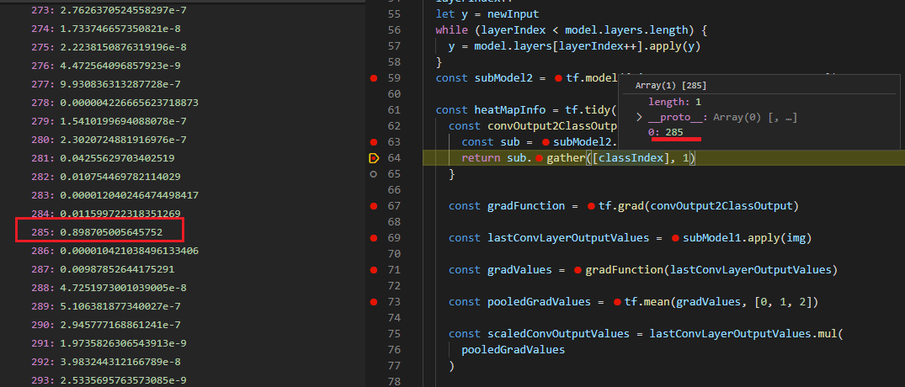
Task: Toggle the gutter breakpoint on line 71
Action: click(x=374, y=269)
